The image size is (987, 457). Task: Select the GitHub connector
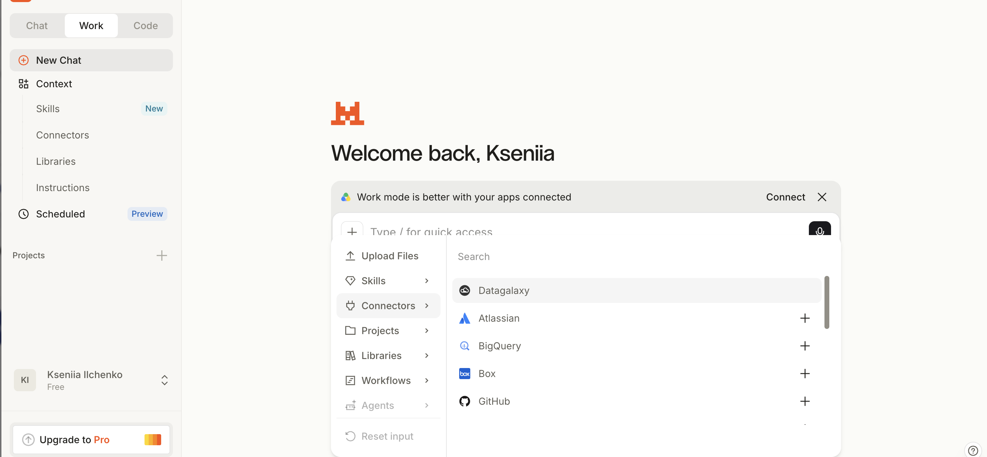click(636, 402)
